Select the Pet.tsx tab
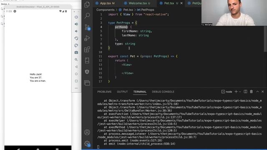Viewport: 267px width, 150px height. click(x=169, y=3)
